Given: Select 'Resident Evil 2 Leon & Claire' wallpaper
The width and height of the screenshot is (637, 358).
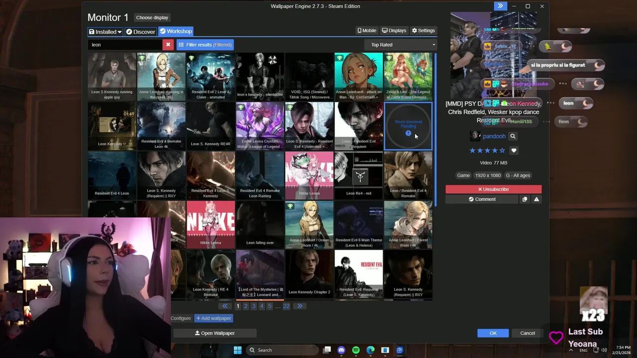Looking at the screenshot, I should coord(211,77).
